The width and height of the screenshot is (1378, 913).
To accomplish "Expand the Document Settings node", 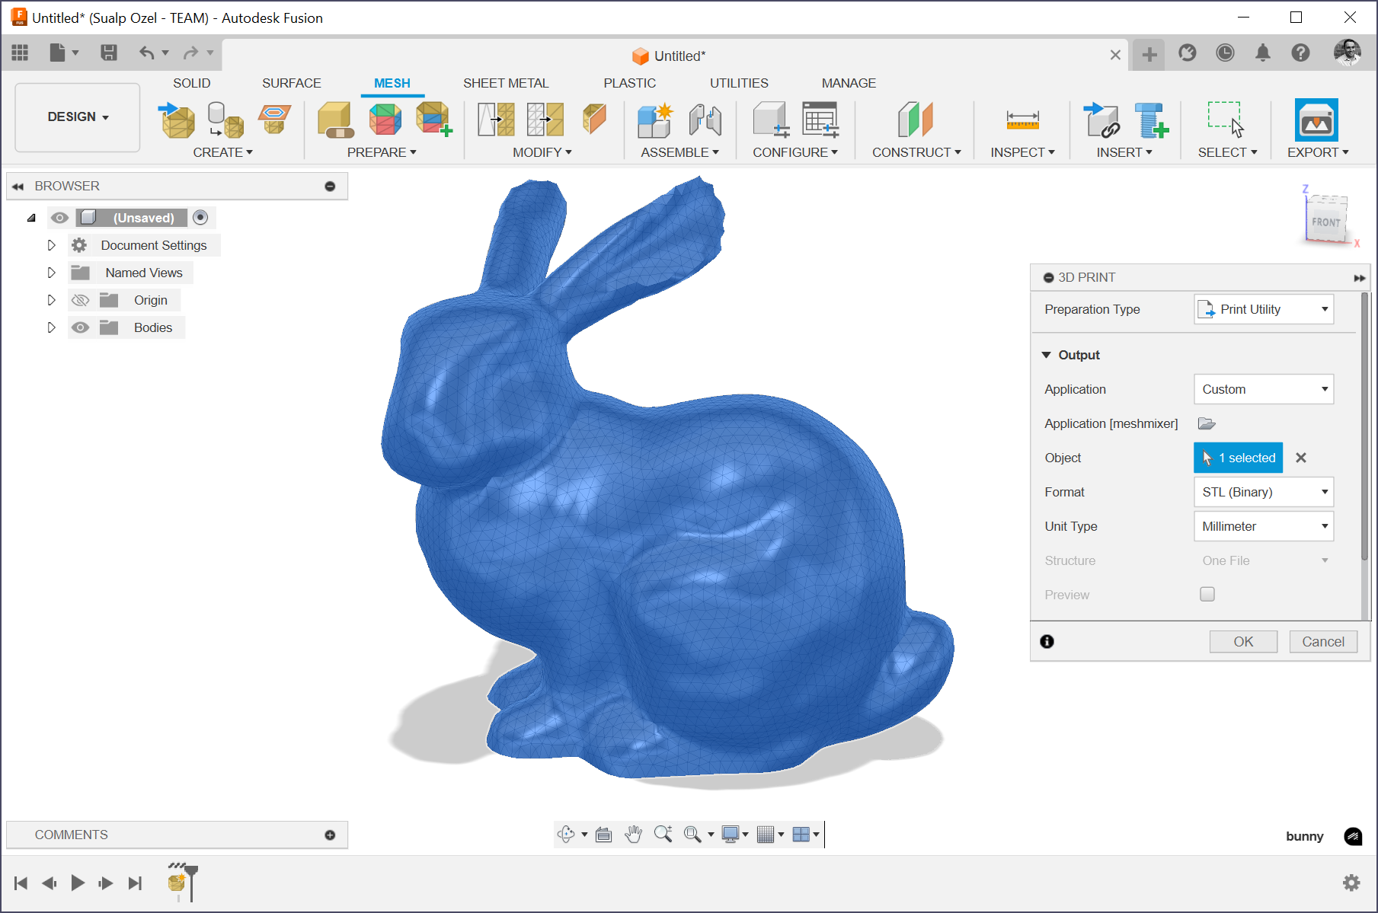I will pyautogui.click(x=51, y=245).
